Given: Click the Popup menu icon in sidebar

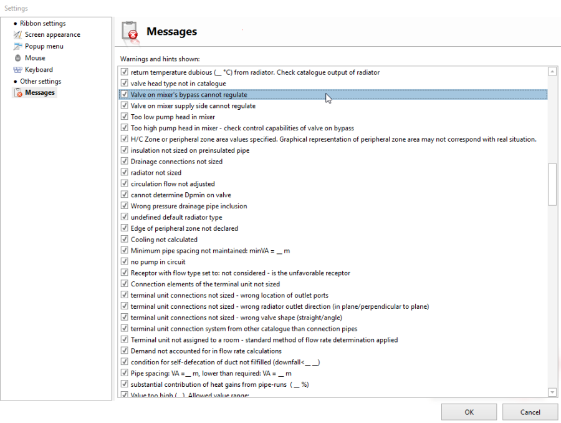Looking at the screenshot, I should tap(17, 46).
